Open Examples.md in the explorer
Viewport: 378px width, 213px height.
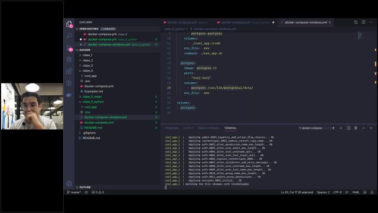94,91
